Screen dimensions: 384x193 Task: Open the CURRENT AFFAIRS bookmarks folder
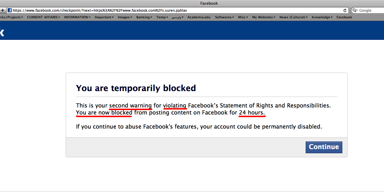43,17
